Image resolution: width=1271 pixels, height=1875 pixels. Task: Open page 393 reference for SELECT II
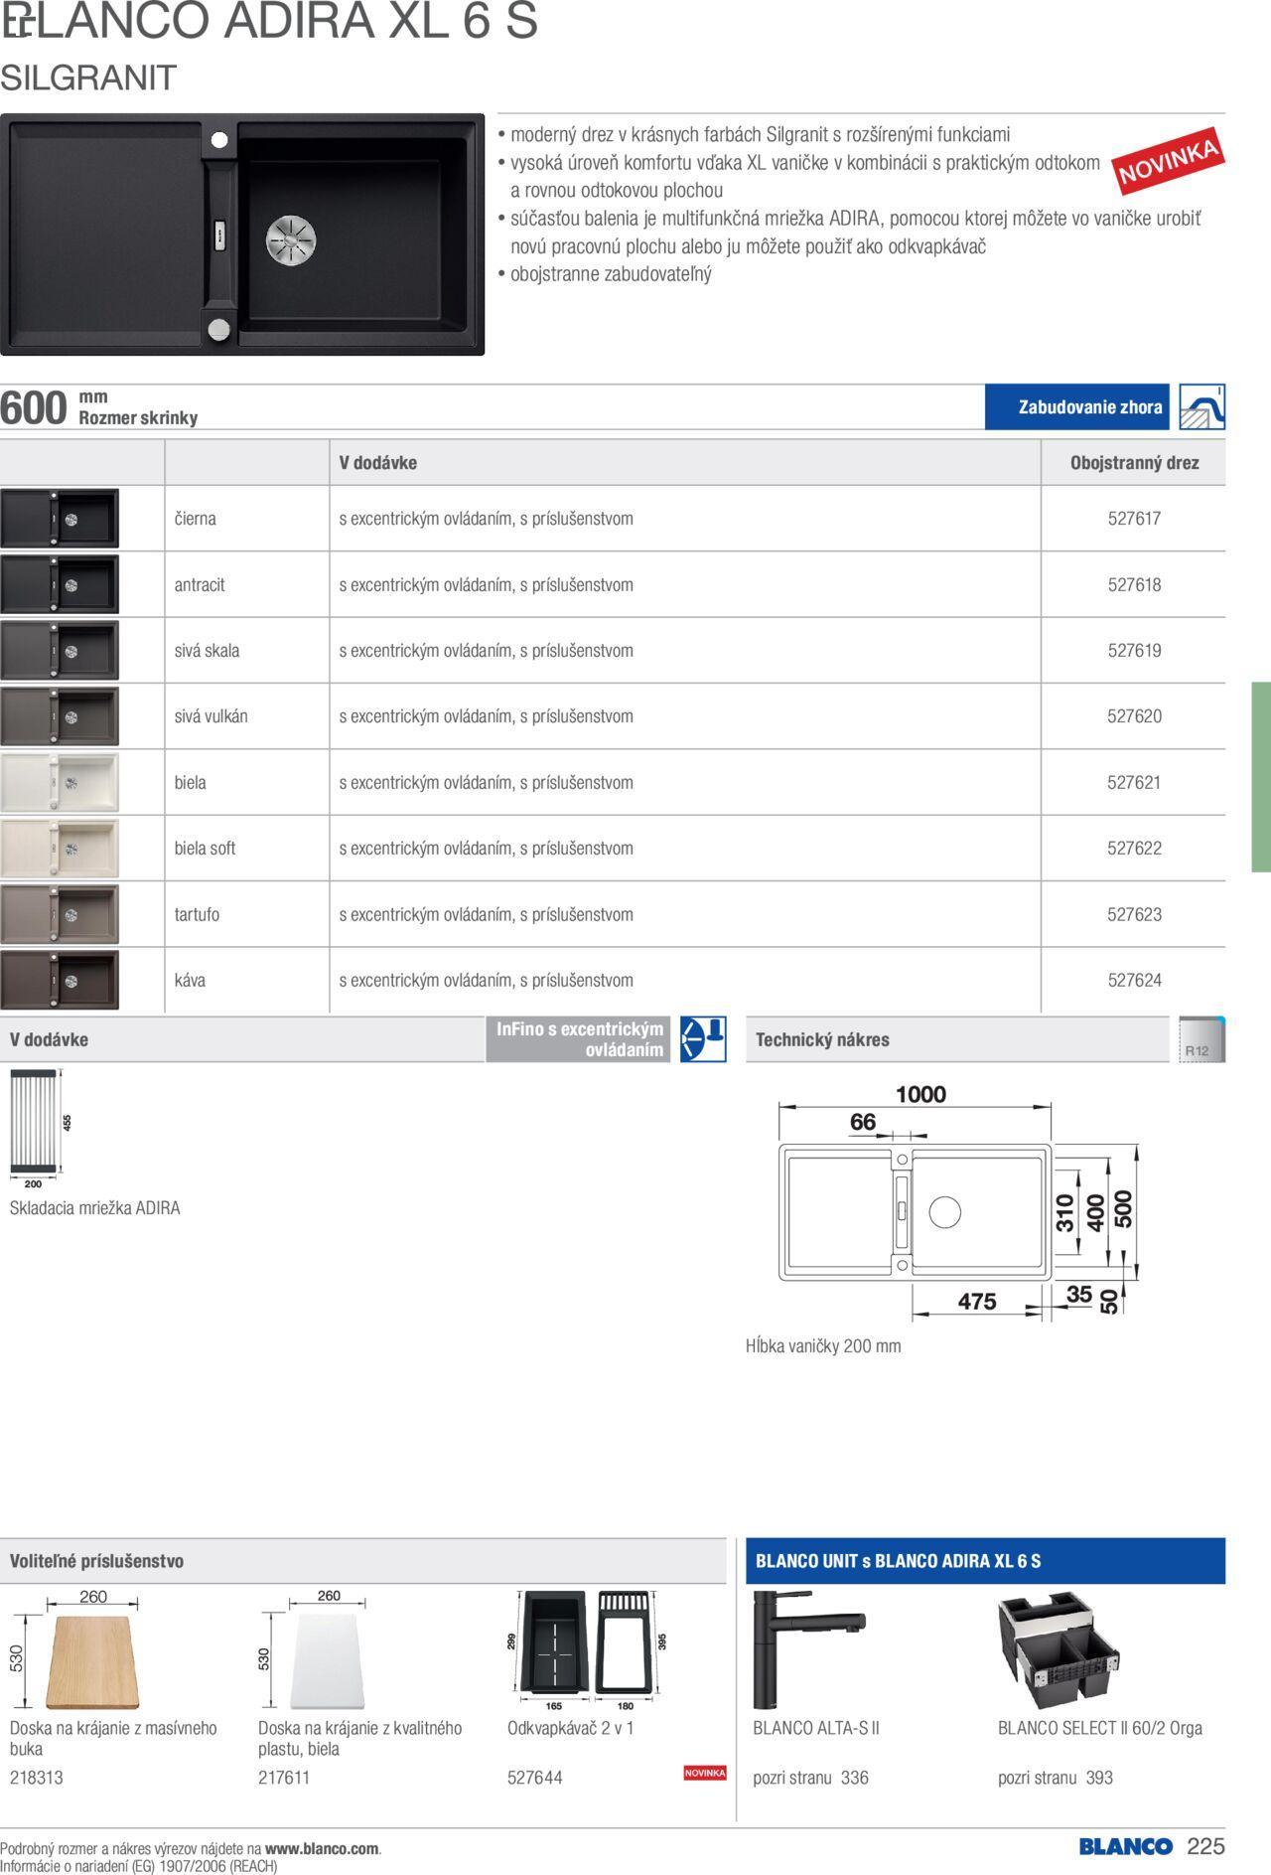coord(1098,1778)
